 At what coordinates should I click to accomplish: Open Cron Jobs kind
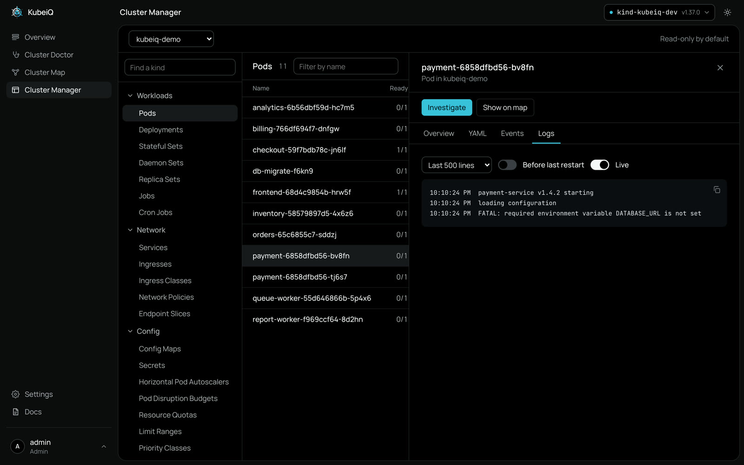click(180, 213)
